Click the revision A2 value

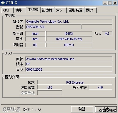[x=107, y=34]
